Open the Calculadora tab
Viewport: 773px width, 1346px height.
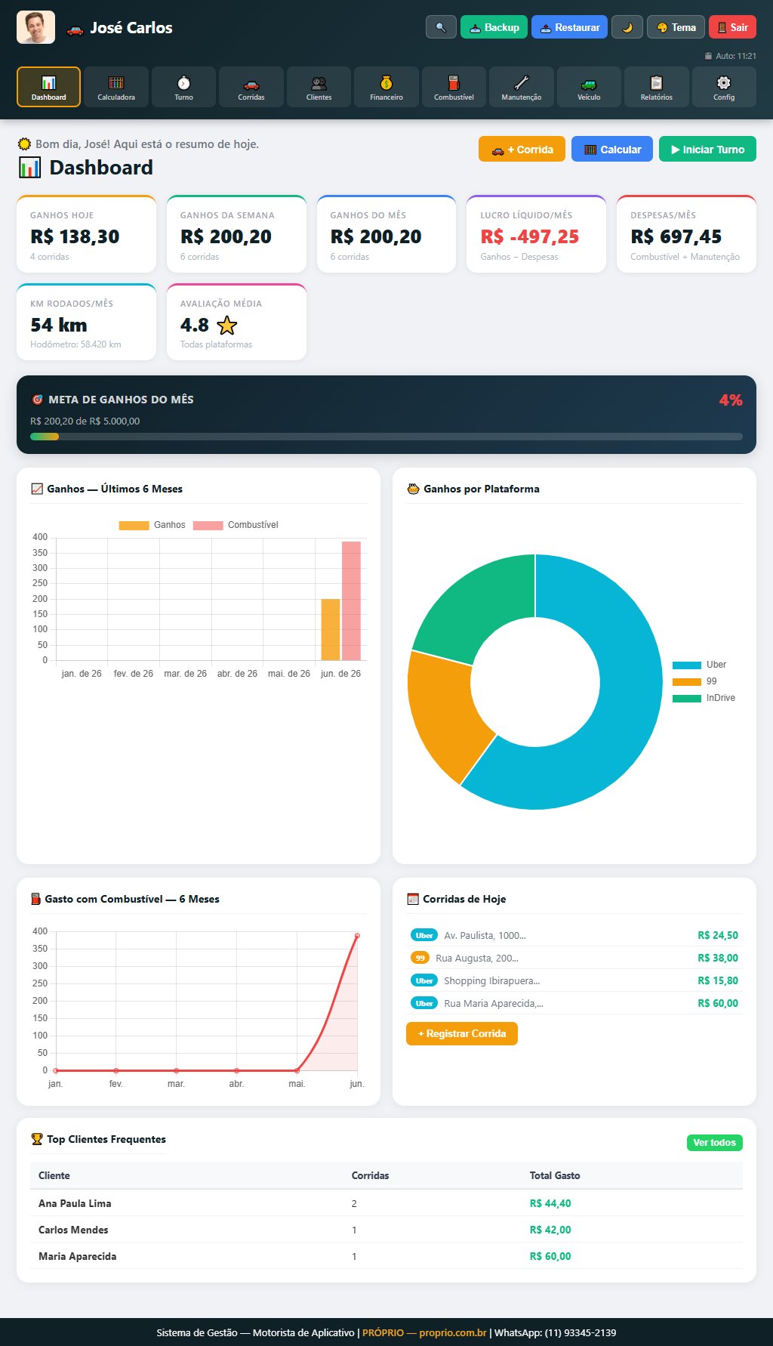point(116,87)
